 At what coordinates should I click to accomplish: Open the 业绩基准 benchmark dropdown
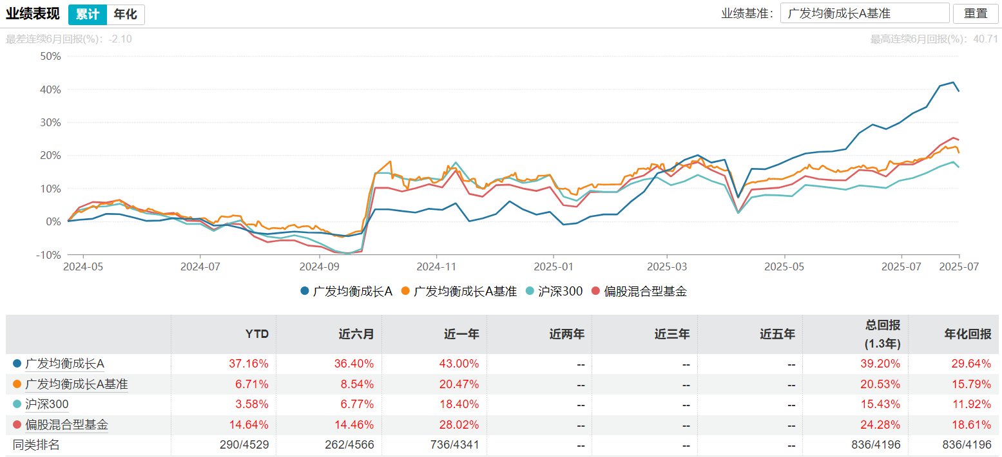pos(864,14)
